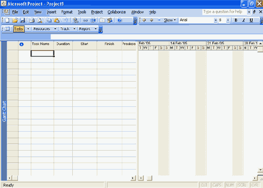Click the Predecessors column header
The height and width of the screenshot is (188, 263).
[x=129, y=45]
